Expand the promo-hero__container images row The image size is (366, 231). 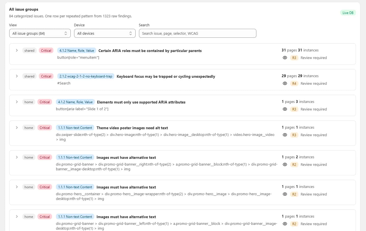[17, 187]
